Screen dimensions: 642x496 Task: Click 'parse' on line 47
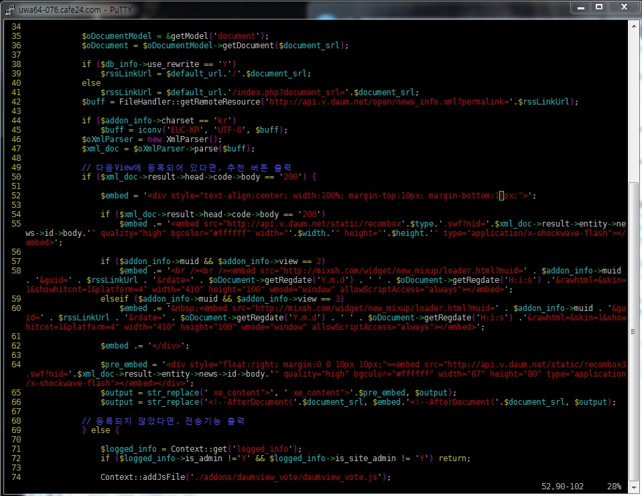pos(206,149)
